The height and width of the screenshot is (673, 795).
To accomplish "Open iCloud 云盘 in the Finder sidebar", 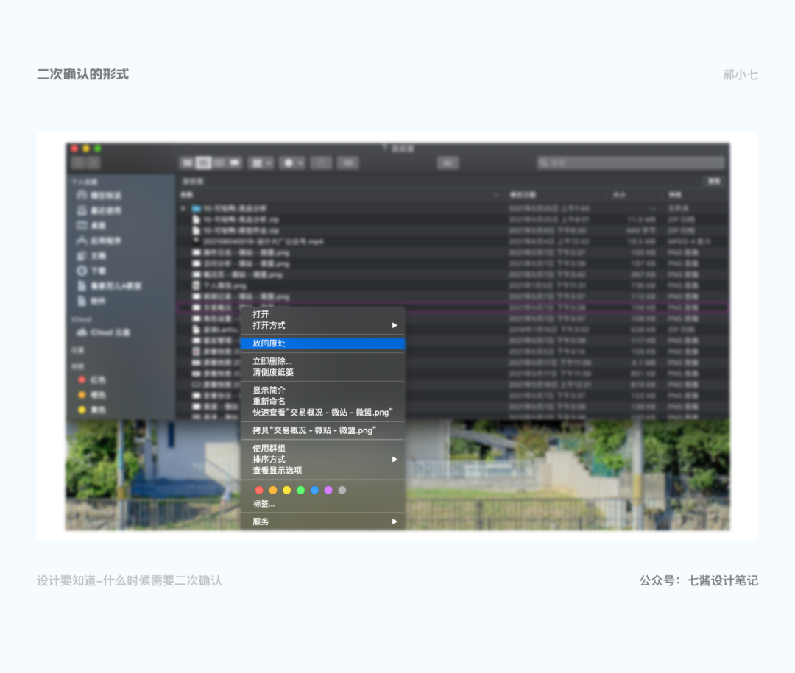I will point(110,332).
